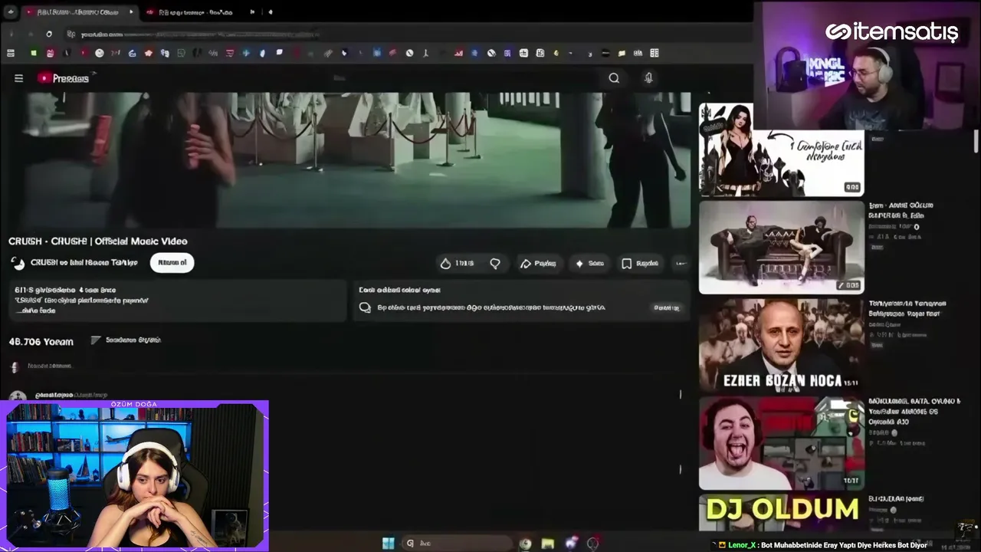Open the Windows Start menu

tap(389, 544)
